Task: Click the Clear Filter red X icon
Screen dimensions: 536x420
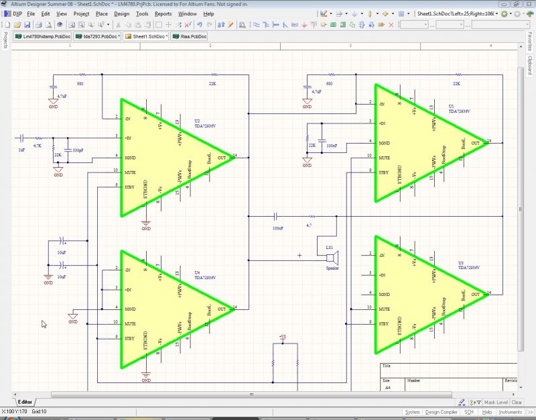Action: click(x=188, y=25)
